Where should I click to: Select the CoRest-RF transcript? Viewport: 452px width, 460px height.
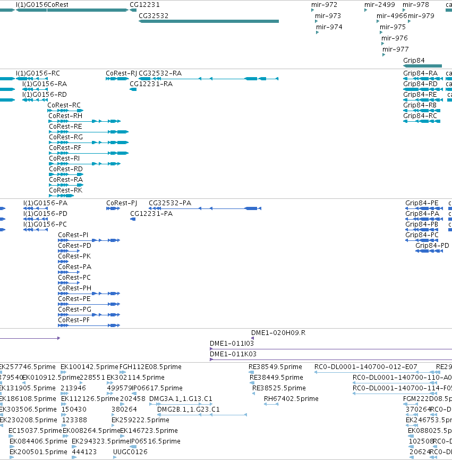click(x=89, y=153)
